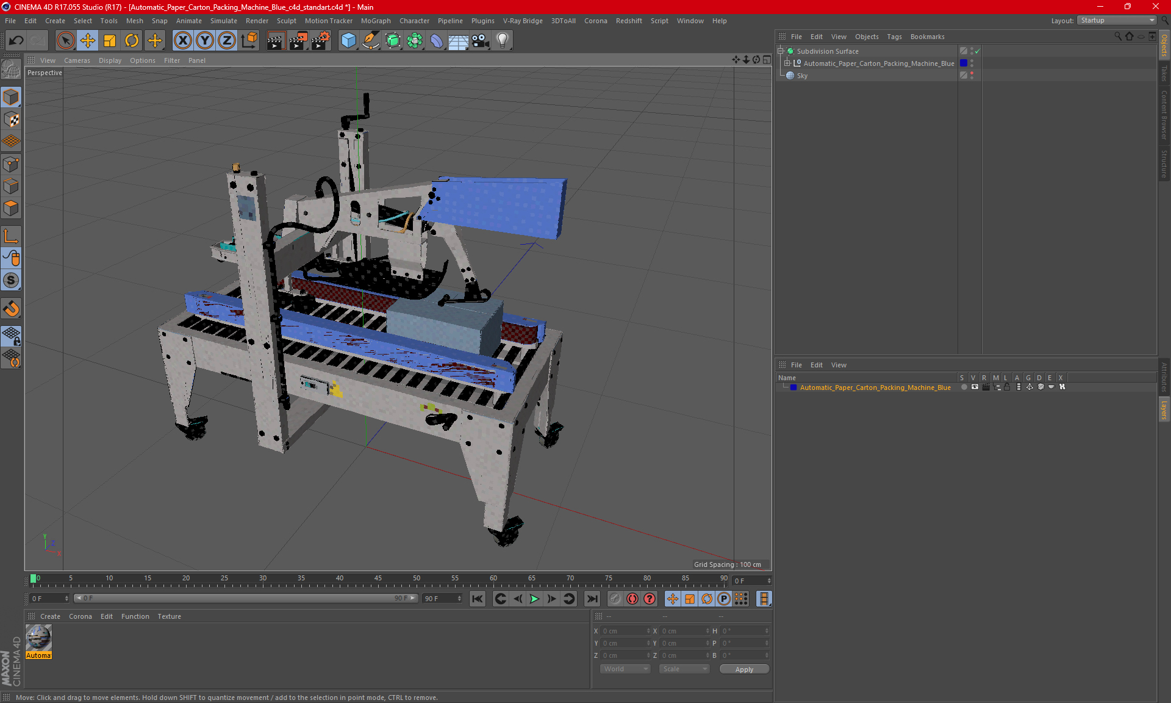Open Edit Render Settings icon
This screenshot has width=1171, height=703.
click(320, 41)
